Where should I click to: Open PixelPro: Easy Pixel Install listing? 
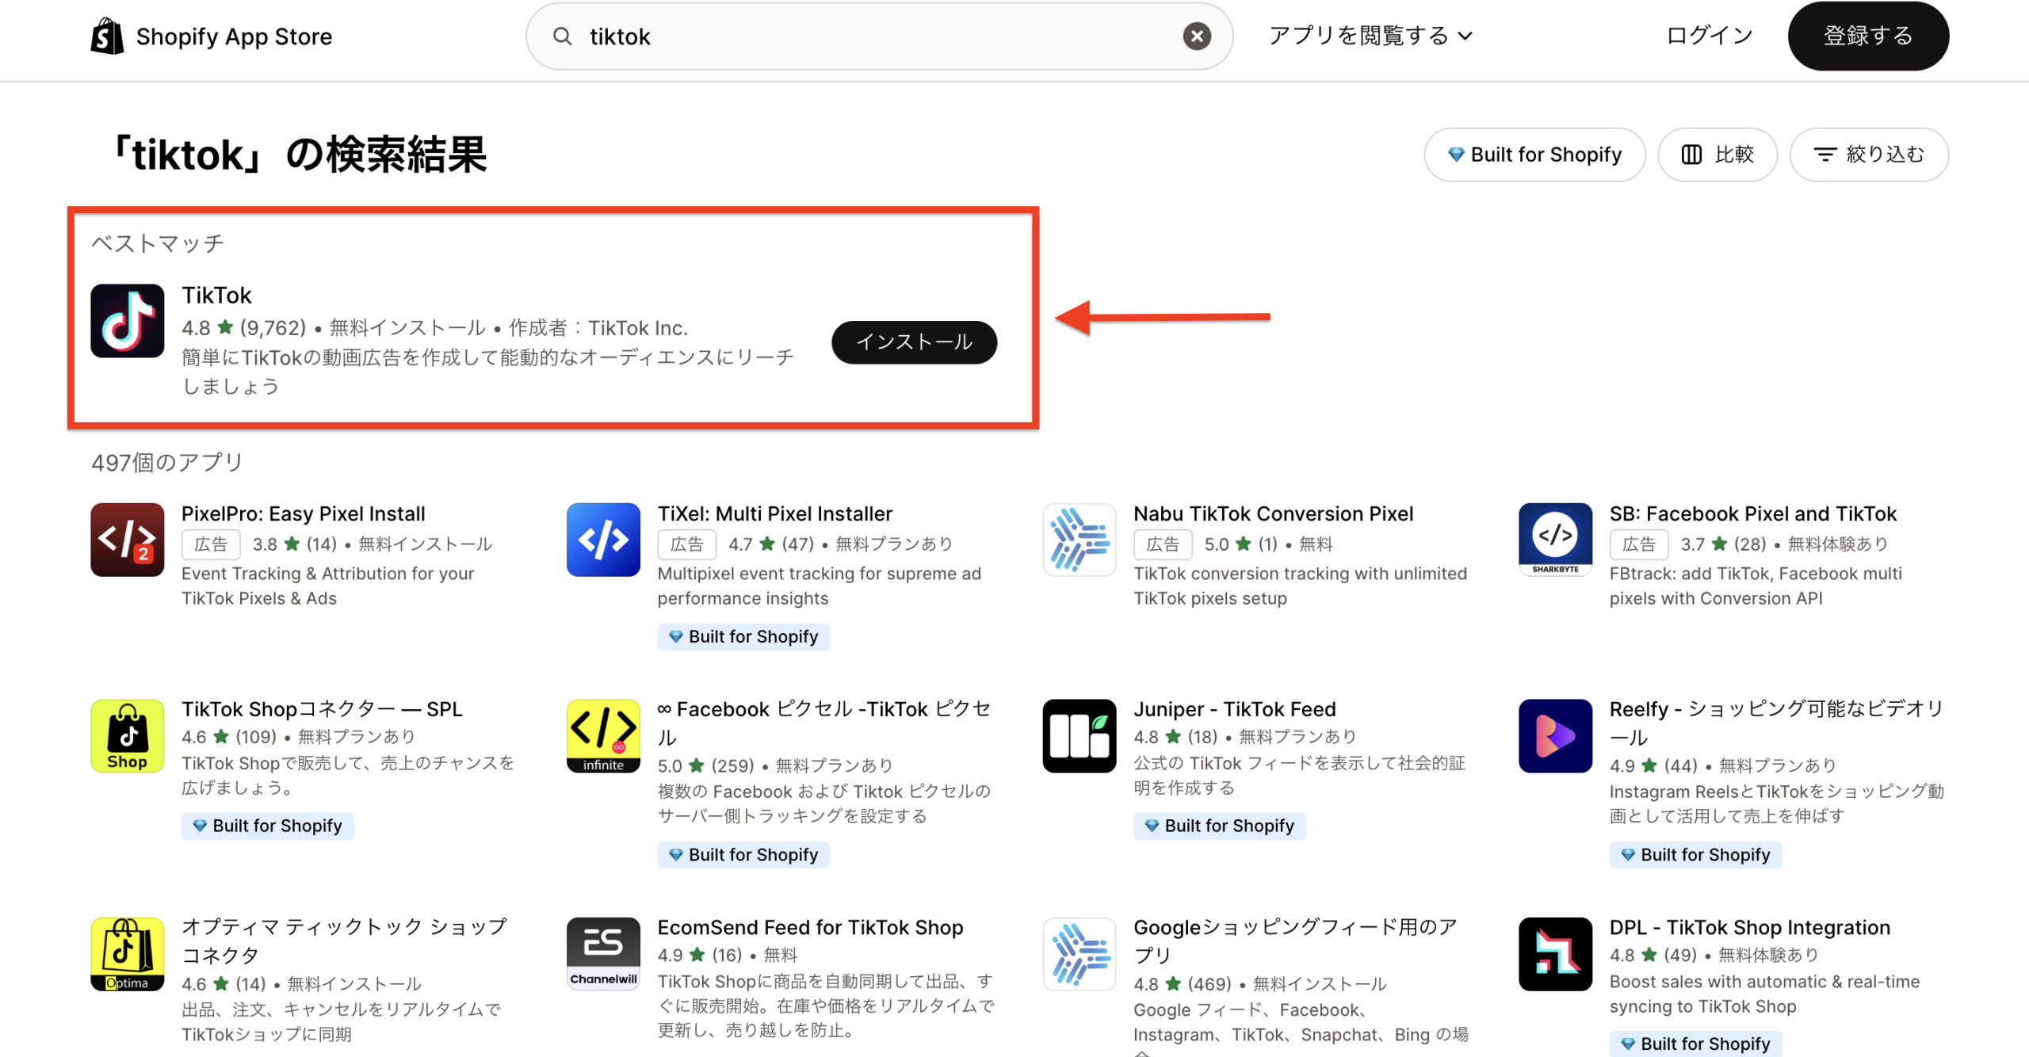pyautogui.click(x=304, y=514)
